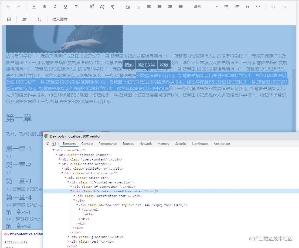Insert an unordered bullet list
The image size is (299, 248).
click(226, 7)
